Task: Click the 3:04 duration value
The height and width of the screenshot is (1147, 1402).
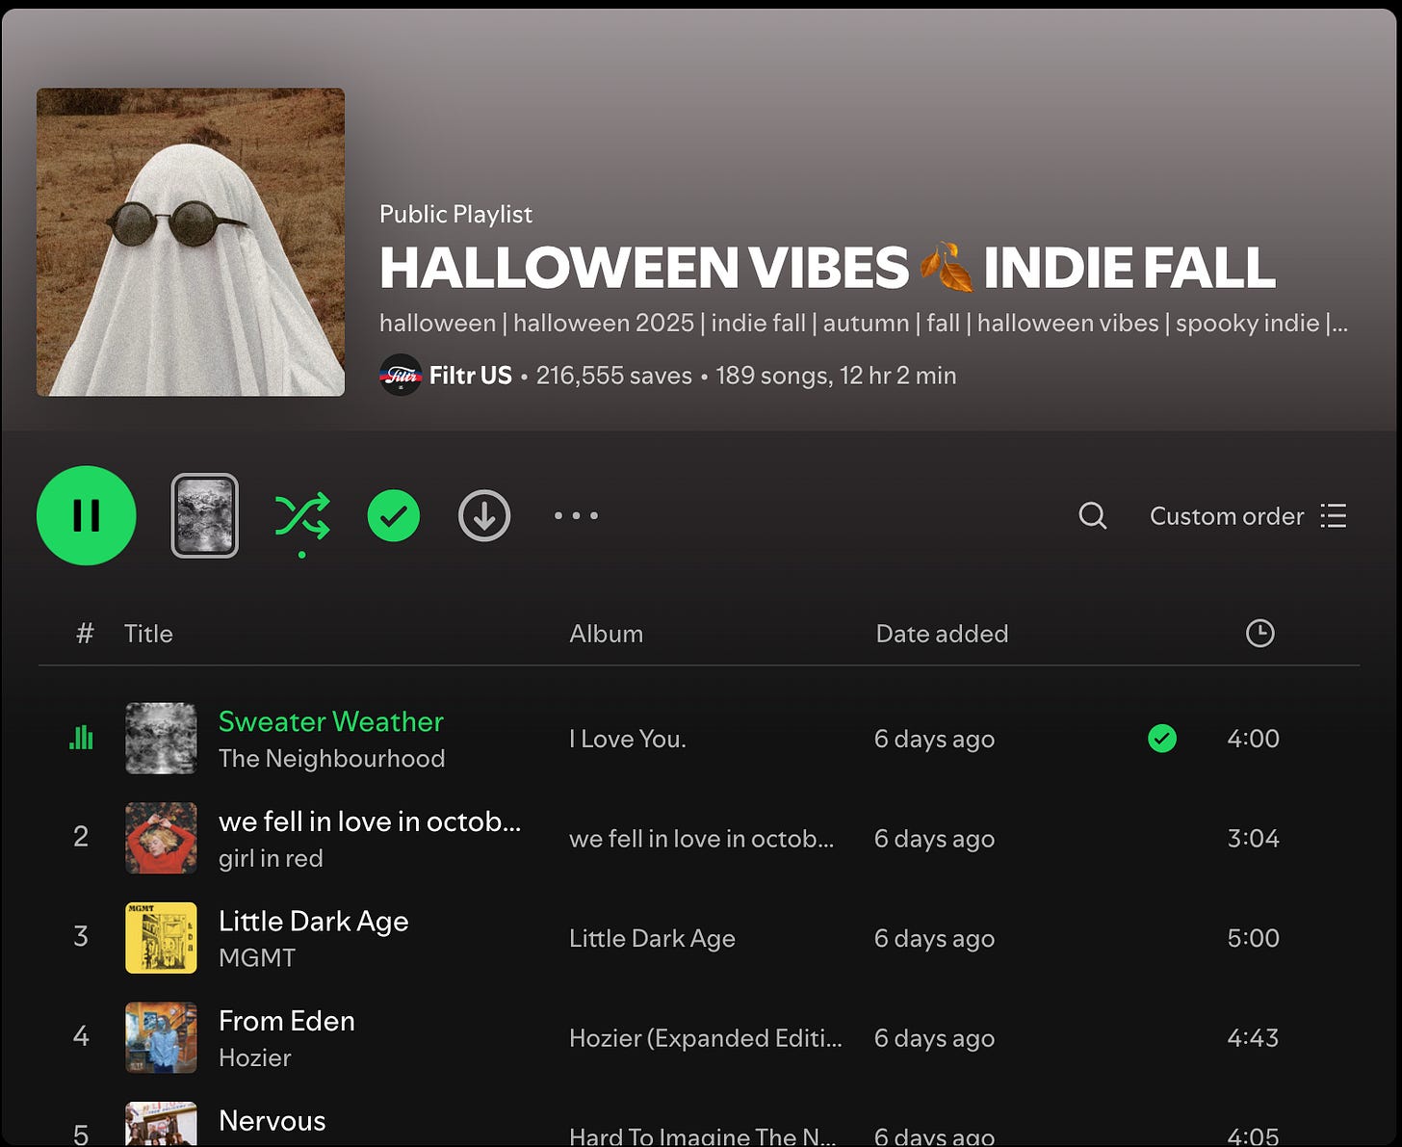Action: (x=1253, y=838)
